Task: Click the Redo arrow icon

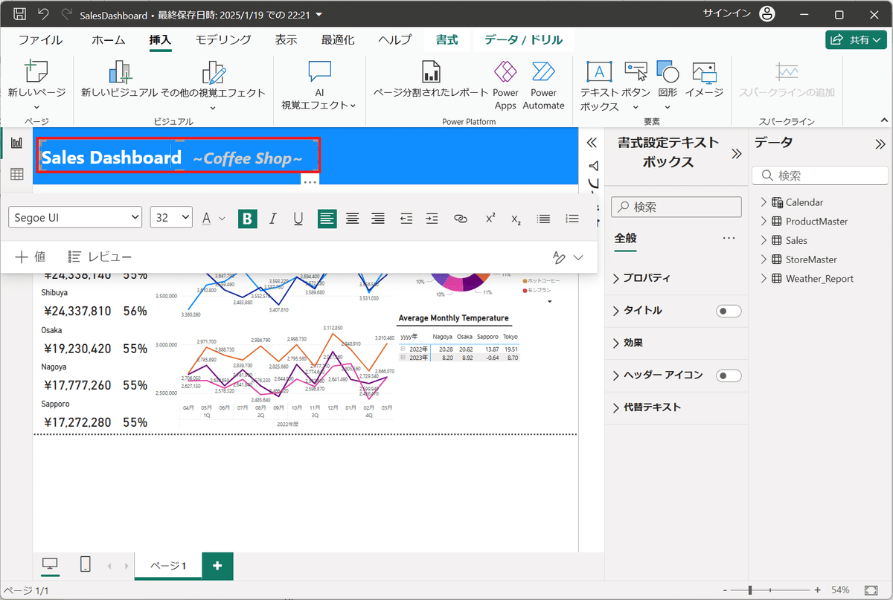Action: 67,14
